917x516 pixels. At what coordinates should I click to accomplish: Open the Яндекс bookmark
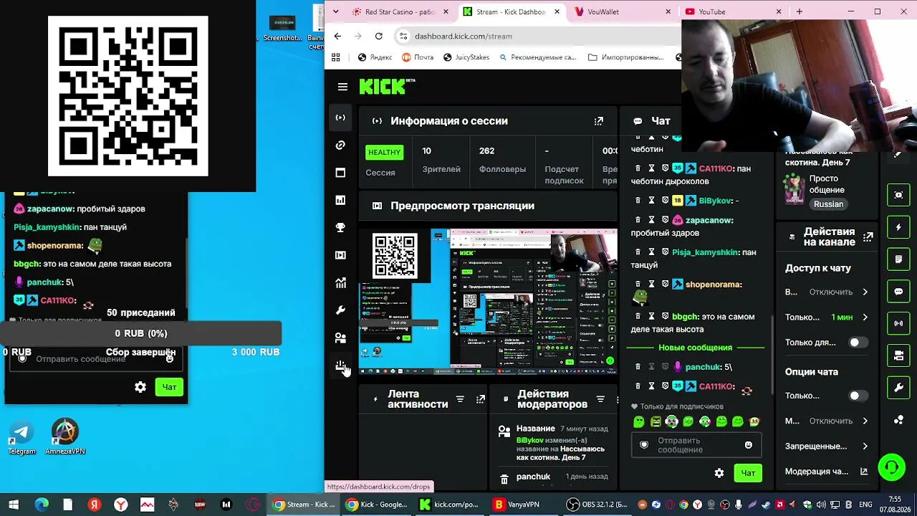pyautogui.click(x=375, y=57)
